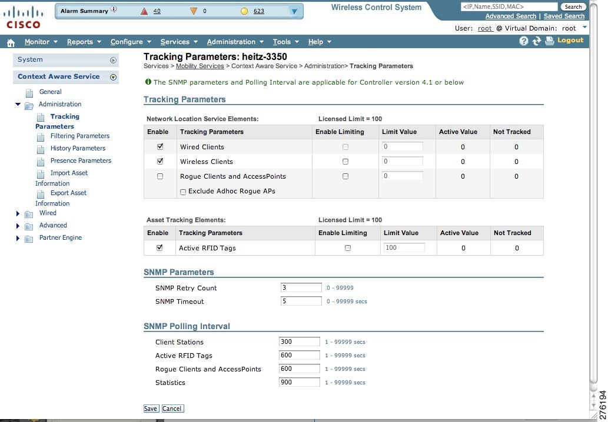Open the Help menu

pos(320,42)
